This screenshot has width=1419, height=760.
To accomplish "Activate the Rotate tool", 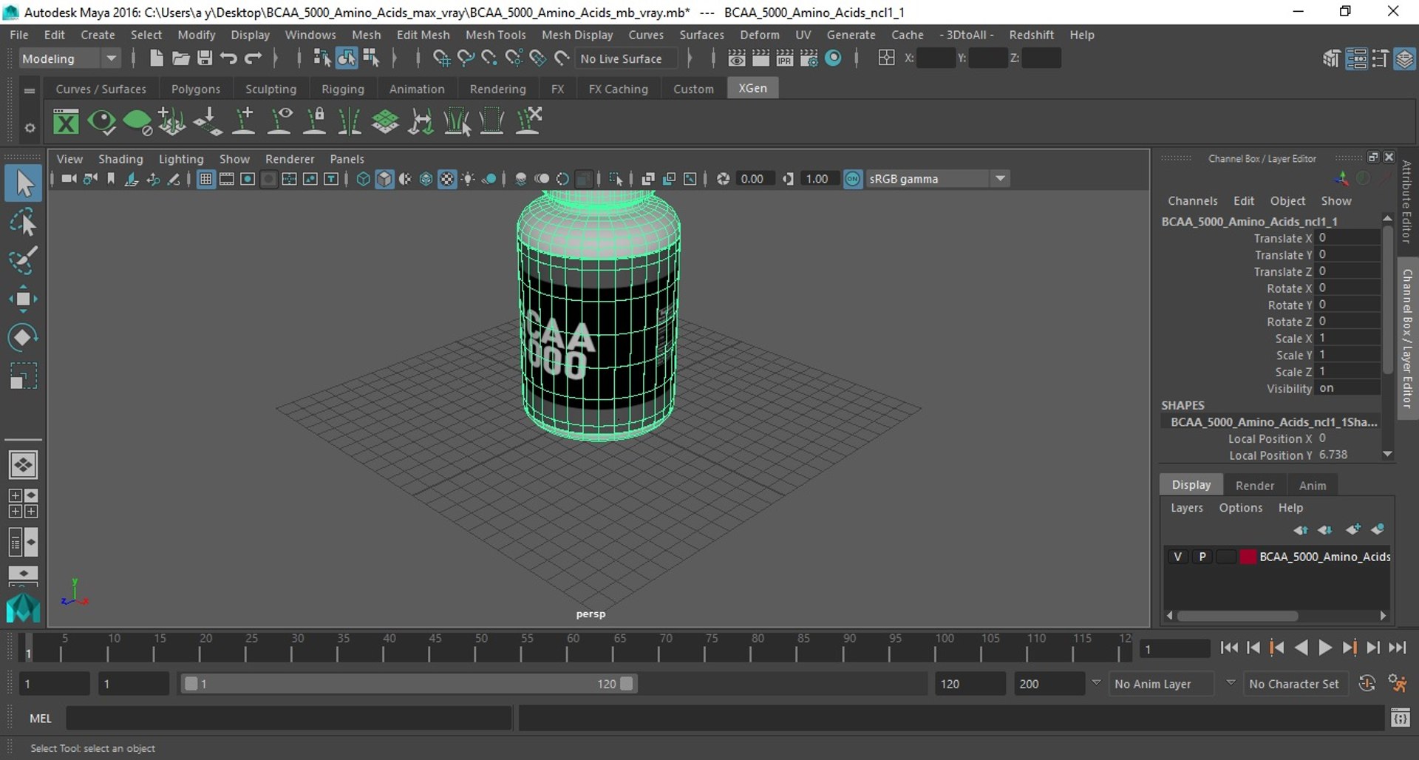I will pyautogui.click(x=23, y=337).
